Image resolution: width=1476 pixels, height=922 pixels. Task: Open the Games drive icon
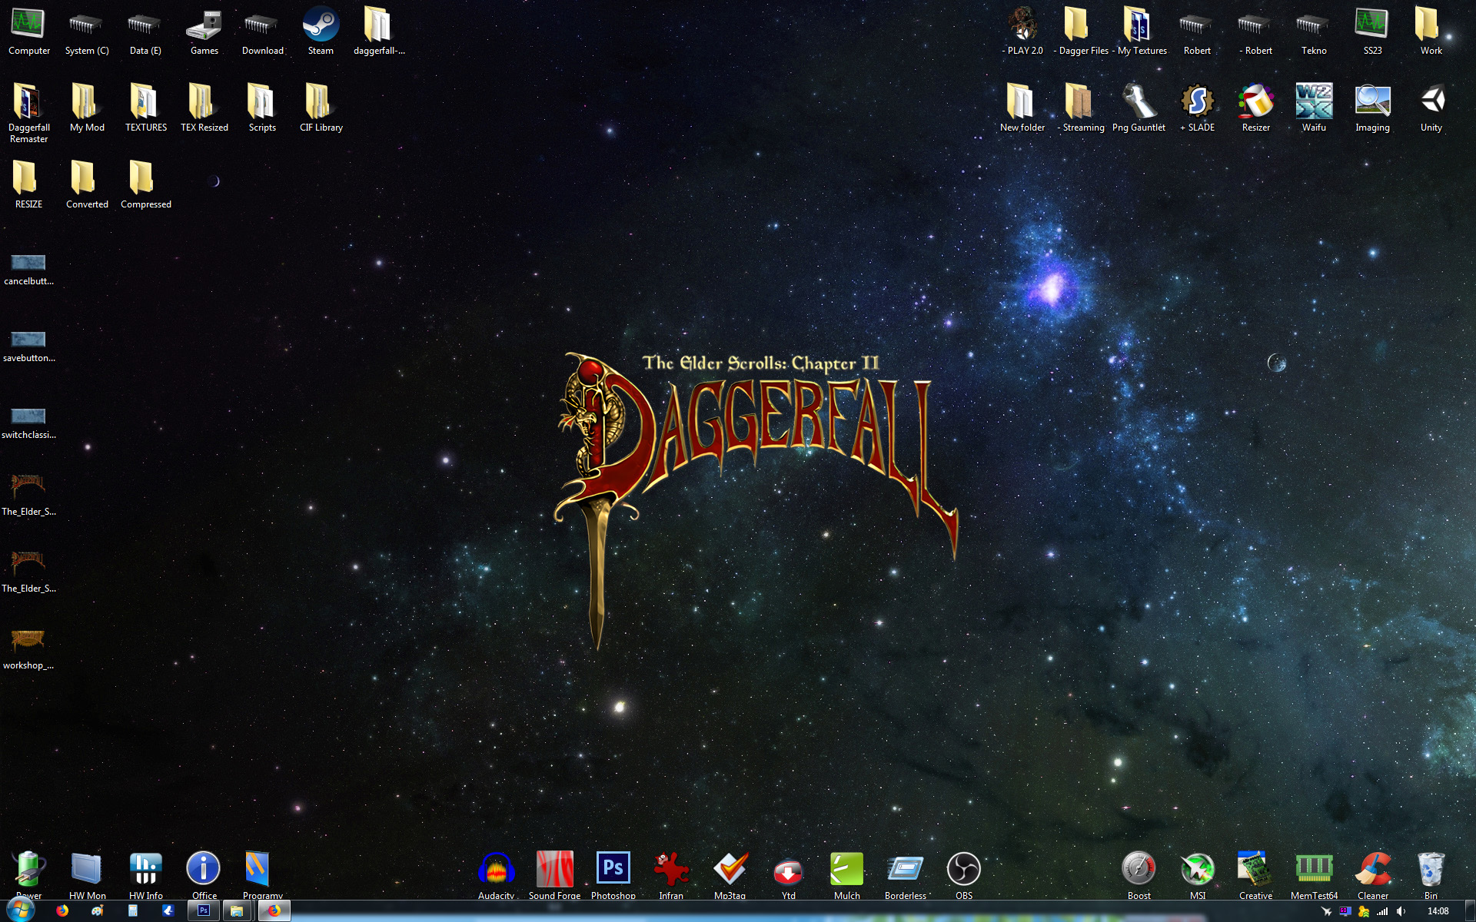[204, 32]
